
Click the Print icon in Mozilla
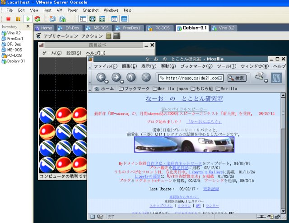pos(259,77)
